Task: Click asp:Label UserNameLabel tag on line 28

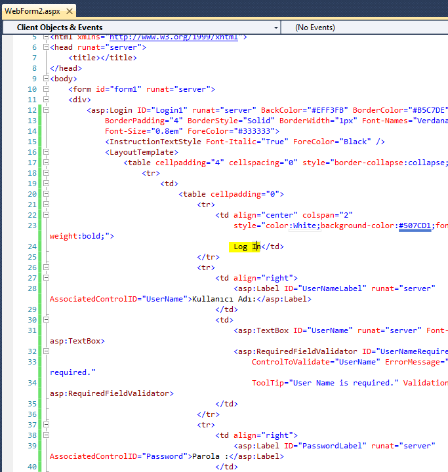Action: [x=335, y=288]
